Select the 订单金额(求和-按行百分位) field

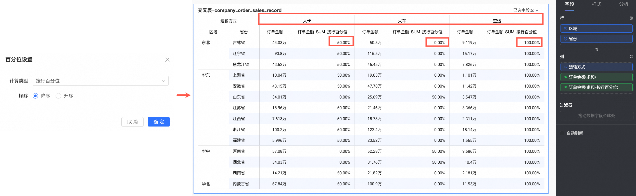[596, 87]
